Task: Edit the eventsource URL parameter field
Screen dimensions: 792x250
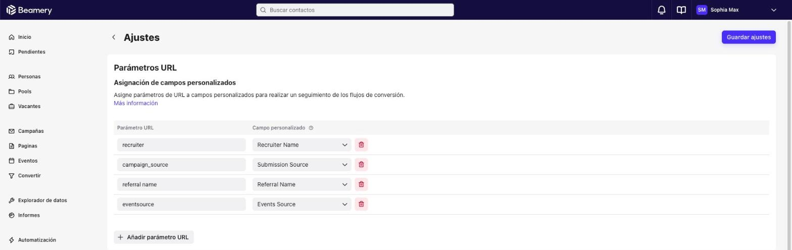Action: pyautogui.click(x=181, y=204)
